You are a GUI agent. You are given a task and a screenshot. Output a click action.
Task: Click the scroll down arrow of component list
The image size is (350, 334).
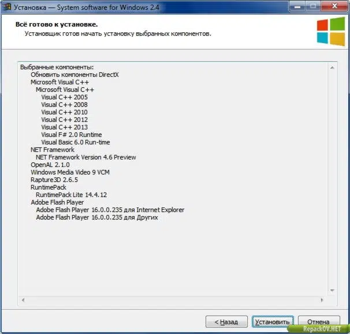coord(332,290)
